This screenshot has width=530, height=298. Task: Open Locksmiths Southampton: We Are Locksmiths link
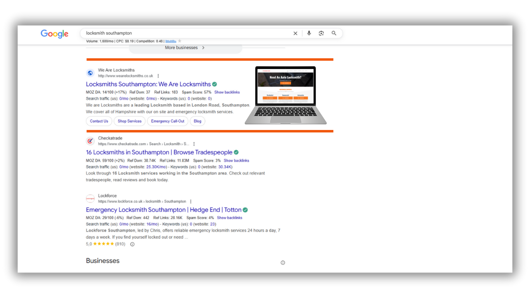[148, 84]
